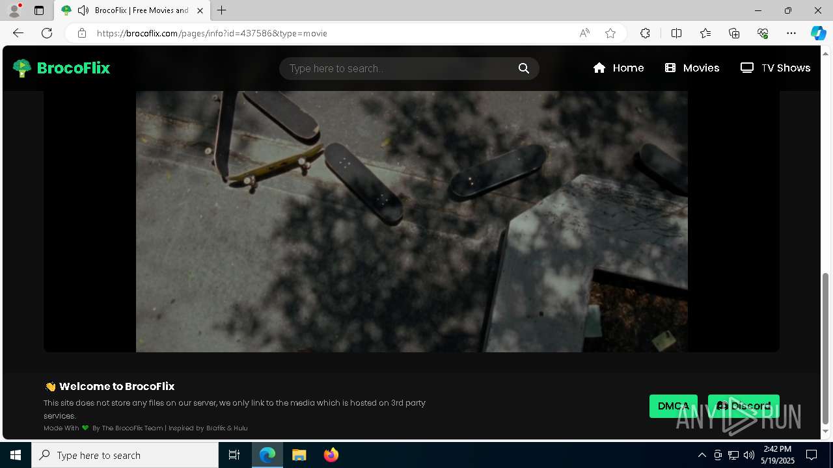The width and height of the screenshot is (833, 468).
Task: Open Firefox from taskbar
Action: coord(331,455)
